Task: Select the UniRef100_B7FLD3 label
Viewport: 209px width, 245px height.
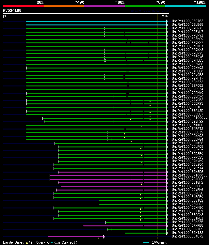Action: [187, 60]
